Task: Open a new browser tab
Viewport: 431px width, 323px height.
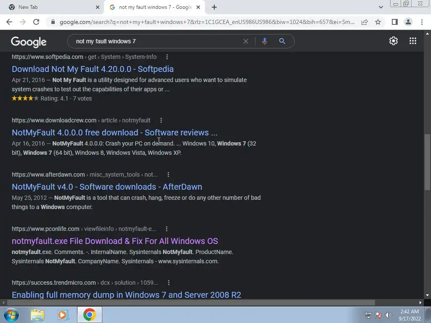Action: tap(214, 7)
